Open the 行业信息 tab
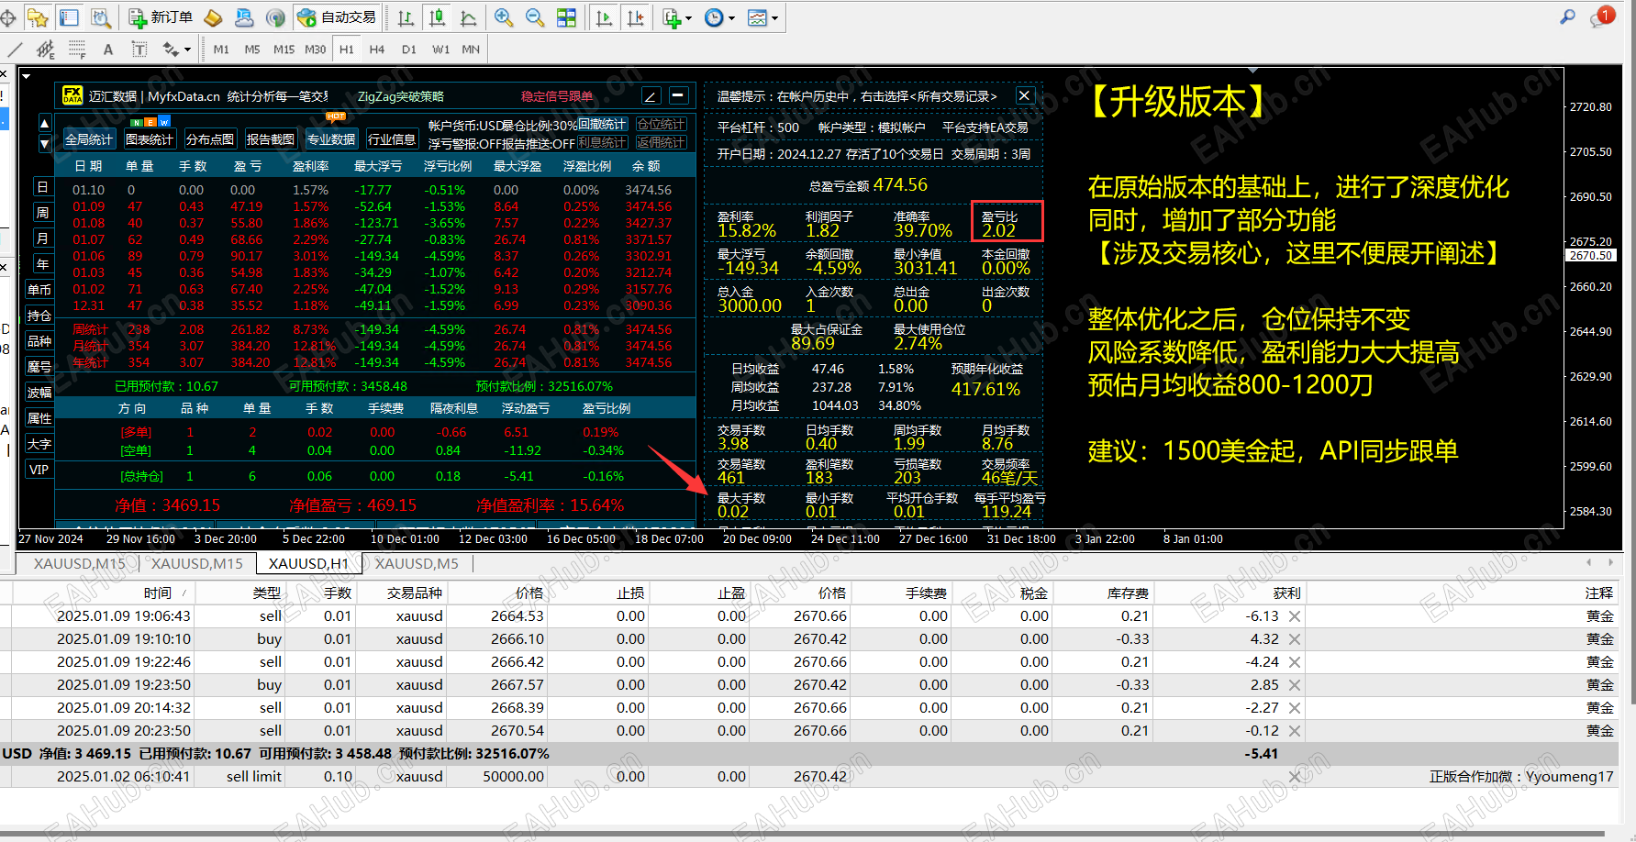This screenshot has width=1636, height=842. [392, 139]
